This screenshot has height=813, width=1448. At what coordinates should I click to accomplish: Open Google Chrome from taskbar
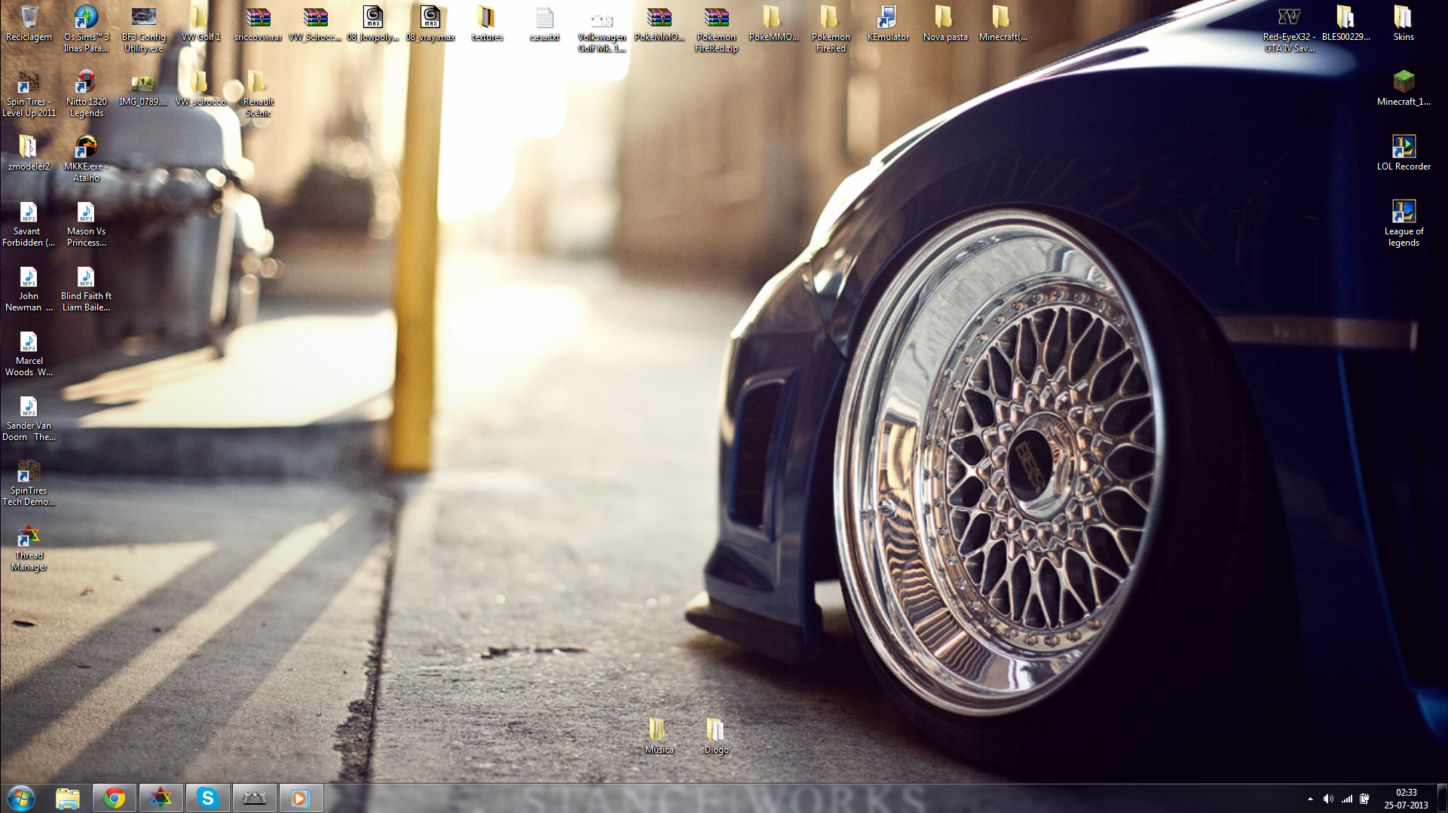(x=115, y=798)
